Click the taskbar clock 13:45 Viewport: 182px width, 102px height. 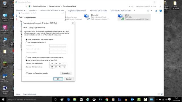click(176, 99)
